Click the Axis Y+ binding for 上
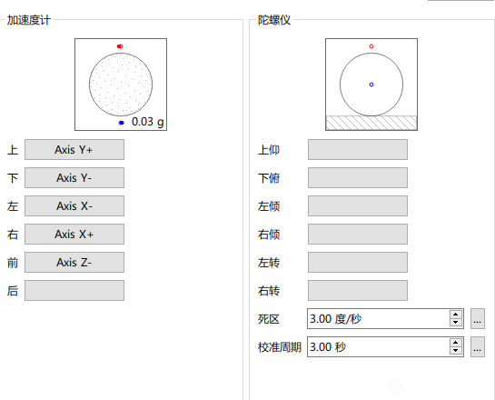 74,149
